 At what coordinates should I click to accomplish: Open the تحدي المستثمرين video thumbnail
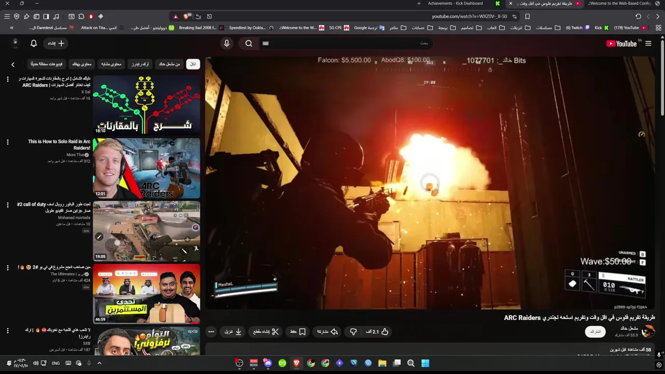pos(147,293)
